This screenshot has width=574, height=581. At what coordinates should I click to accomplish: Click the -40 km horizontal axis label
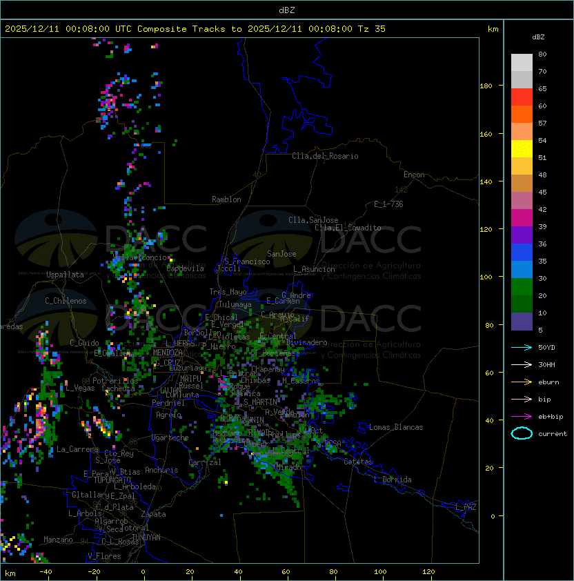point(46,572)
